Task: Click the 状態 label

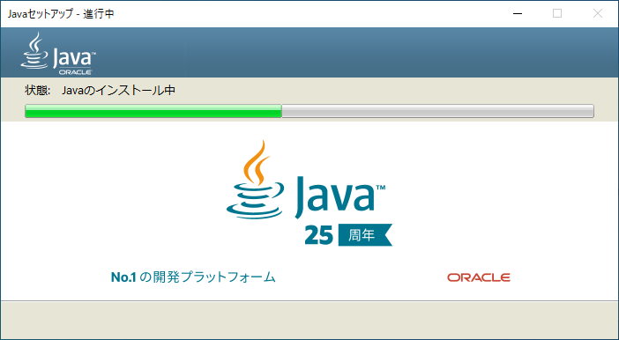Action: (x=38, y=91)
